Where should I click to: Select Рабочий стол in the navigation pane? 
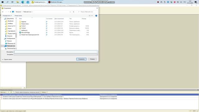(x=11, y=46)
